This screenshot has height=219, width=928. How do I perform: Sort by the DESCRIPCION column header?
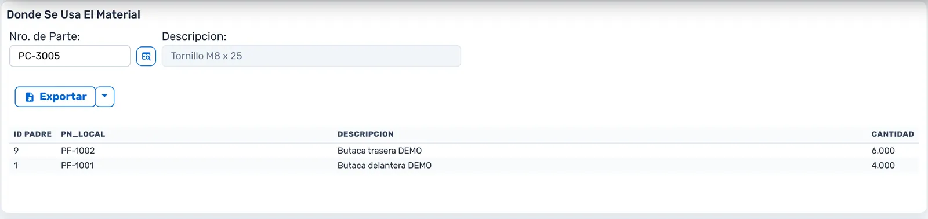coord(365,134)
